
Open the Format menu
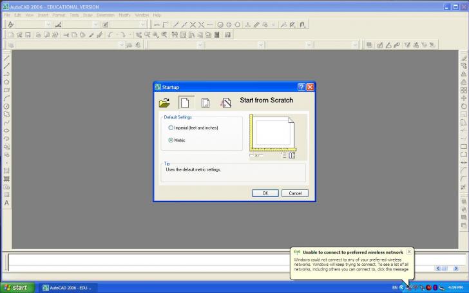59,15
